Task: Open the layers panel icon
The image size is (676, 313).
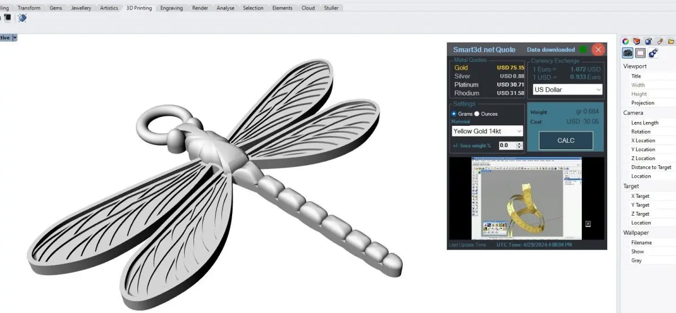Action: pyautogui.click(x=637, y=41)
